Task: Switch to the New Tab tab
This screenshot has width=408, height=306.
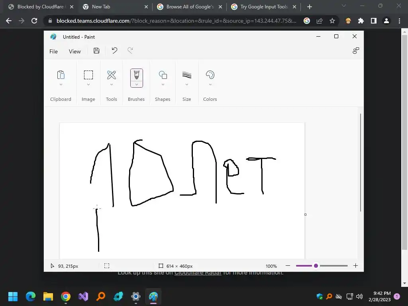Action: pyautogui.click(x=101, y=7)
